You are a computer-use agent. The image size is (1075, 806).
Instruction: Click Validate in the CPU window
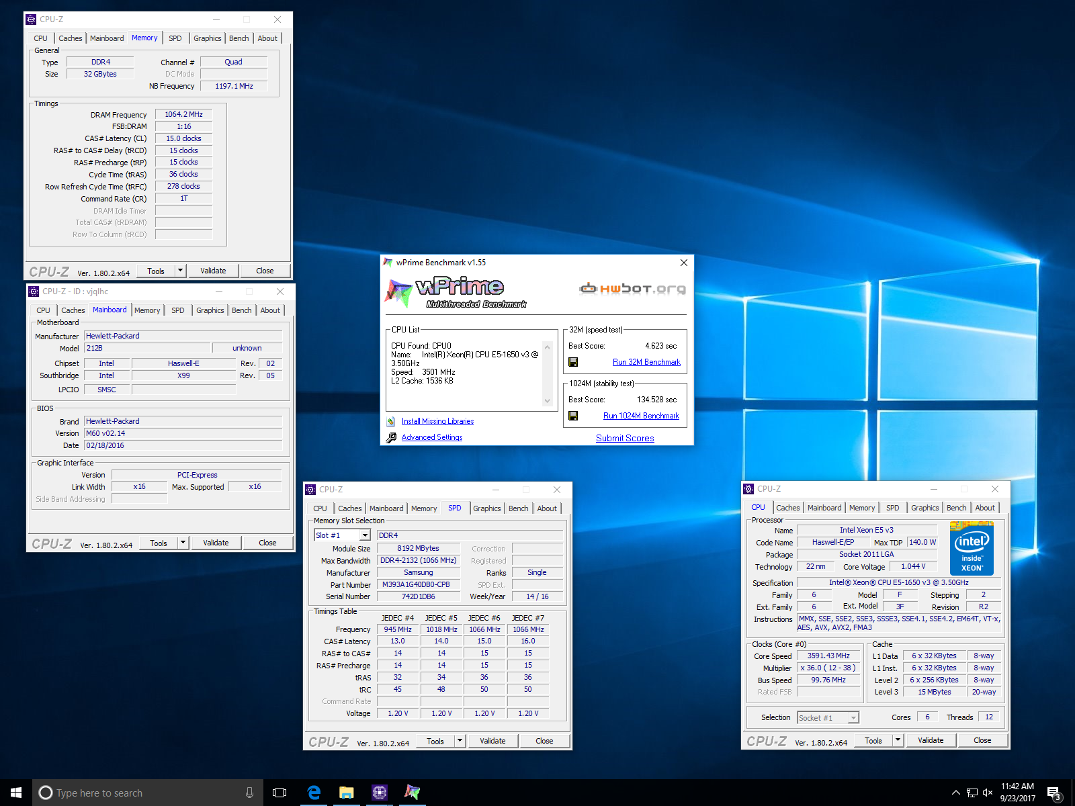point(931,740)
